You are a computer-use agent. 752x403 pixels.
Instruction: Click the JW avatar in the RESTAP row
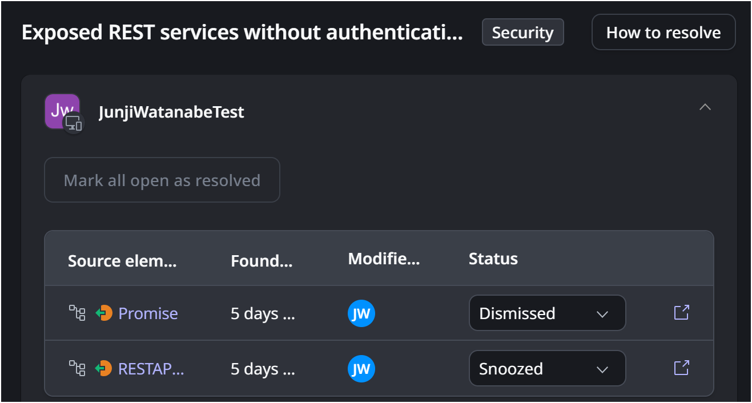361,369
